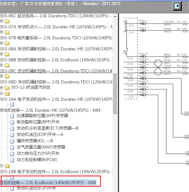This screenshot has width=189, height=192.
Task: Click F20 fuse symbol in diagram
Action: point(126,51)
